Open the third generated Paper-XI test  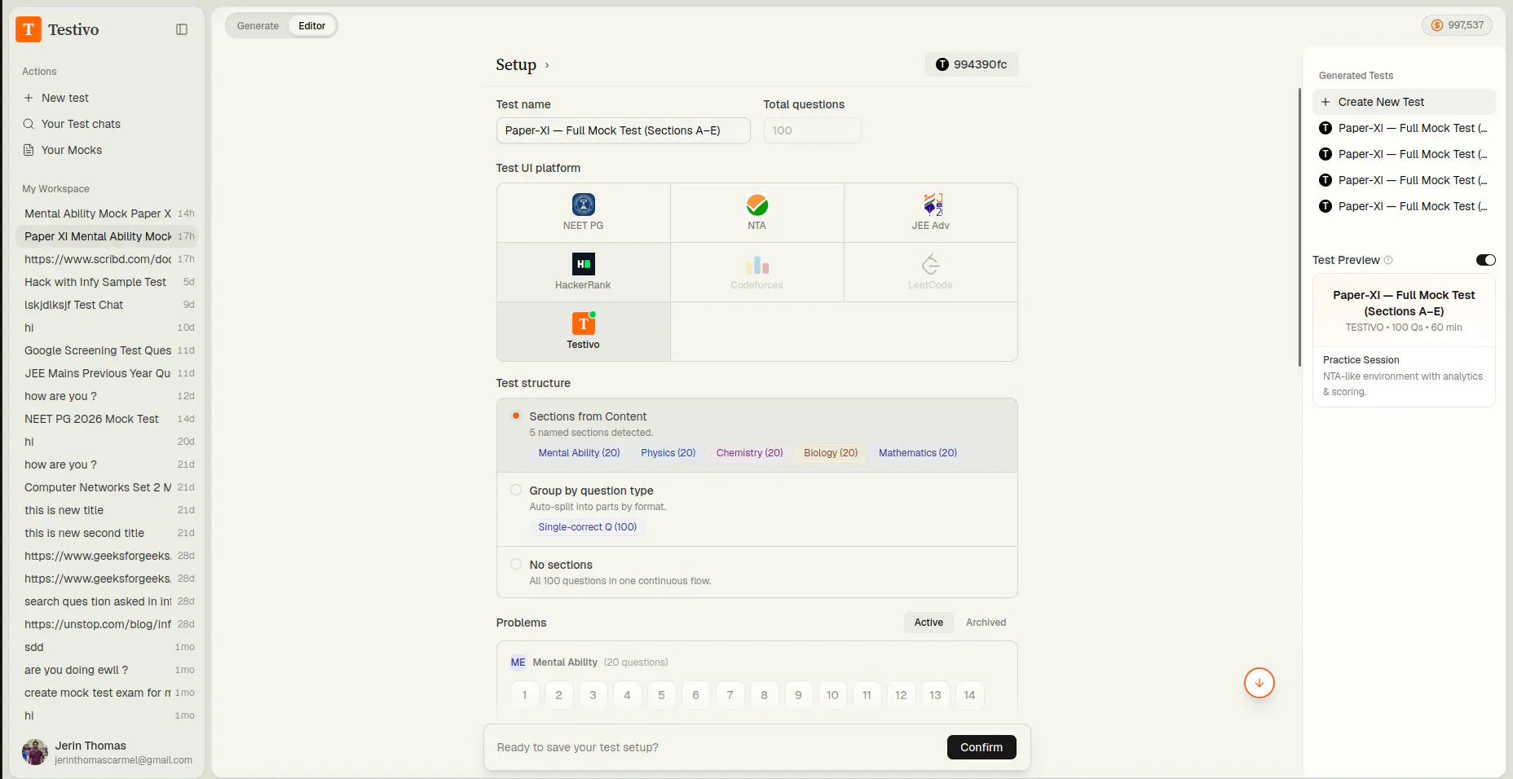pos(1404,180)
